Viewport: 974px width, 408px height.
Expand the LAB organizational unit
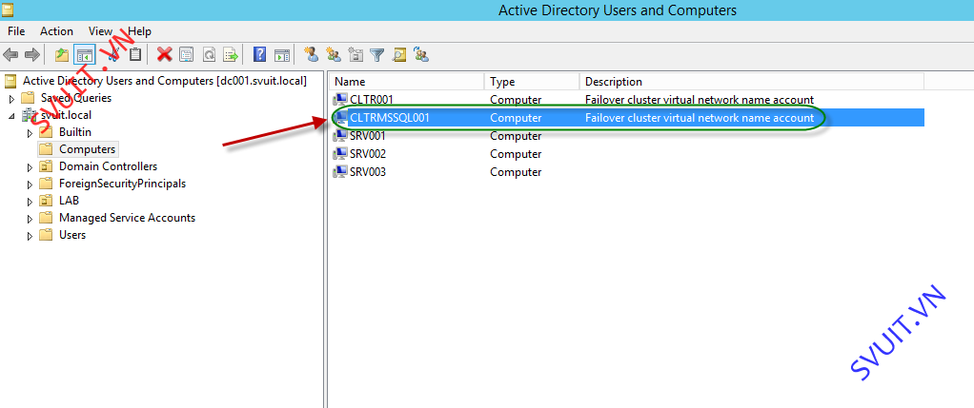(x=30, y=202)
